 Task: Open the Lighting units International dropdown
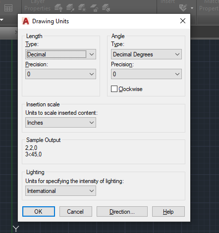point(60,191)
